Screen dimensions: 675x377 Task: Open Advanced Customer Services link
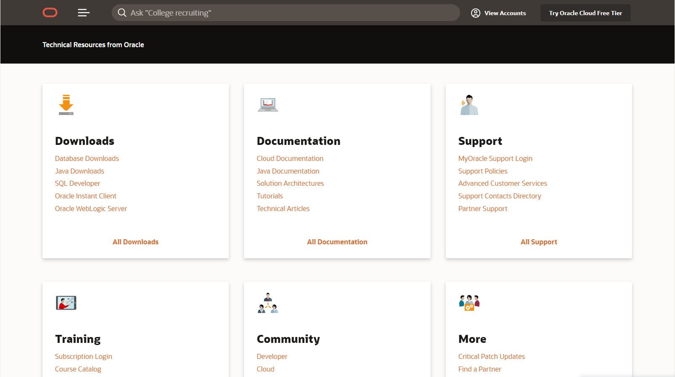[503, 183]
